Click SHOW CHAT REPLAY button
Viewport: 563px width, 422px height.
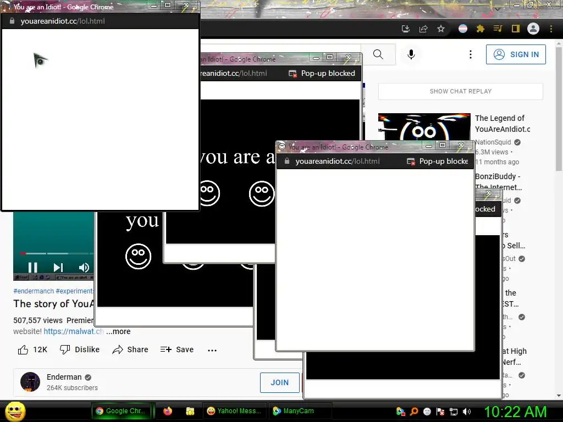pyautogui.click(x=461, y=91)
